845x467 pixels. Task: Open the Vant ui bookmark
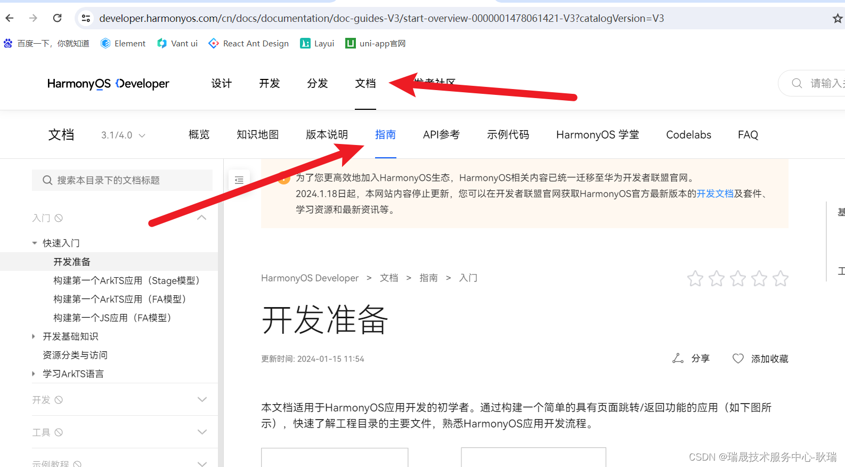click(x=177, y=43)
